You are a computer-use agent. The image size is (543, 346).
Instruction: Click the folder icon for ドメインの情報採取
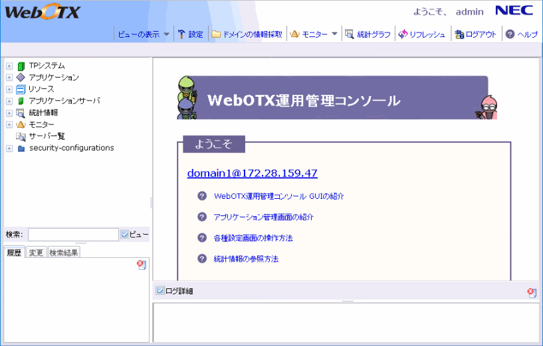216,34
